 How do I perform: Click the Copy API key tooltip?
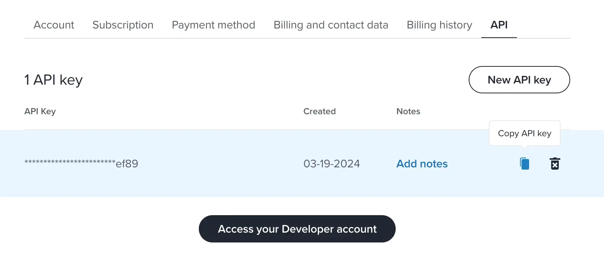click(x=525, y=133)
